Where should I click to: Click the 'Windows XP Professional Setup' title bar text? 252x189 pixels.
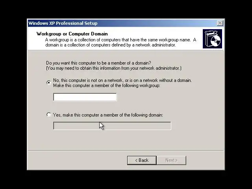pyautogui.click(x=63, y=23)
